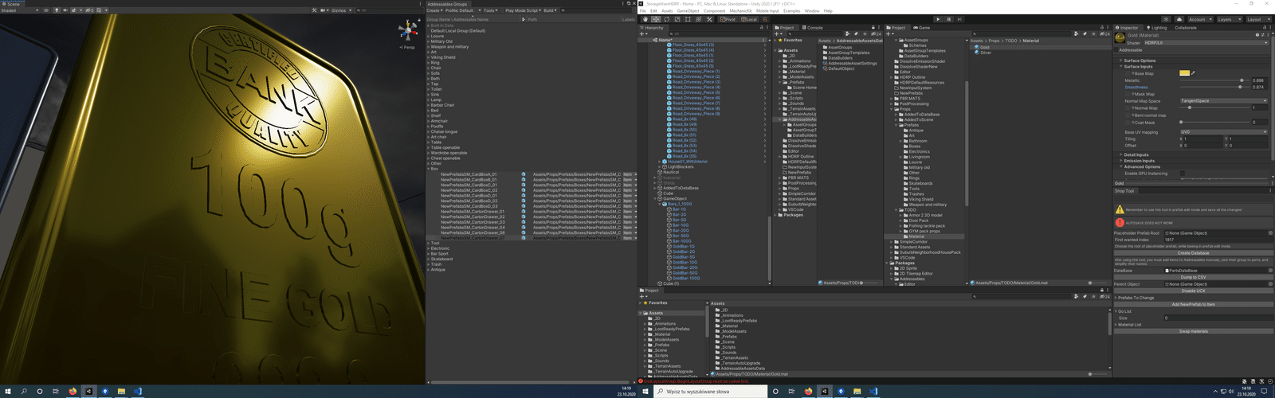Select the Move tool in Unity toolbar
The width and height of the screenshot is (1275, 398).
click(656, 19)
